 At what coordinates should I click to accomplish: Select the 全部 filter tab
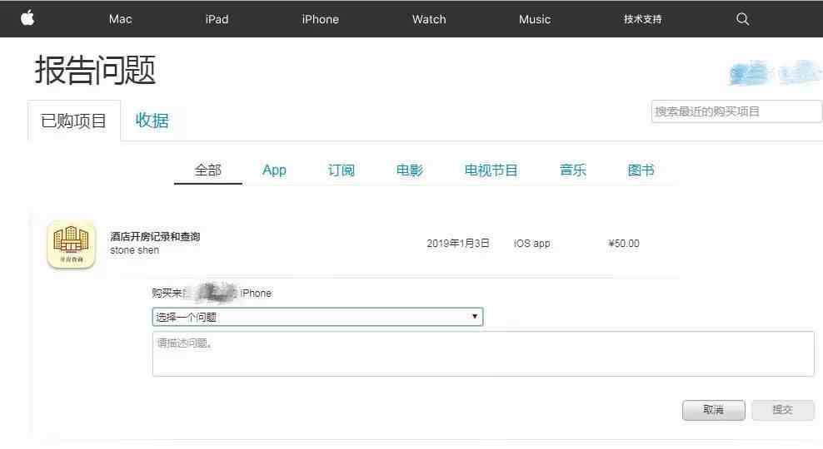(x=208, y=170)
